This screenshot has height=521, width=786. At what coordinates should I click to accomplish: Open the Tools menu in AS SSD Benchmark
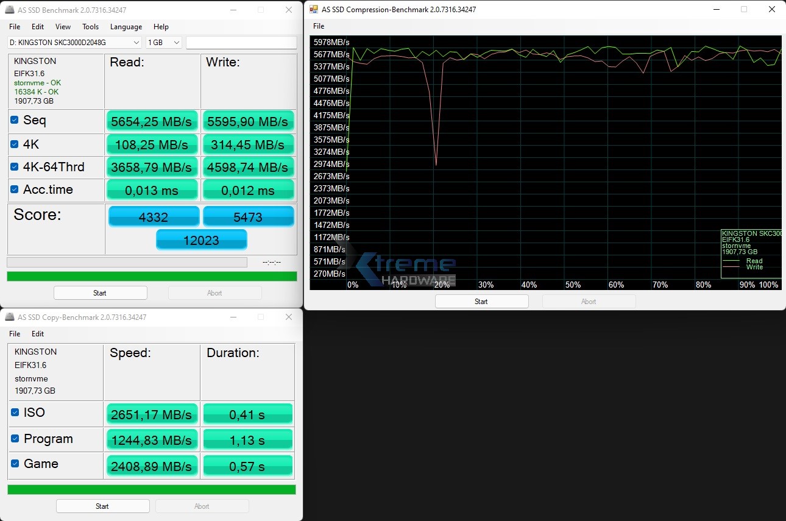90,27
